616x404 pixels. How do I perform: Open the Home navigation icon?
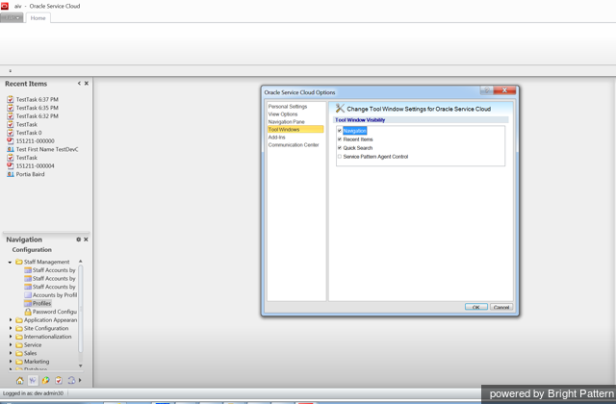tap(19, 380)
